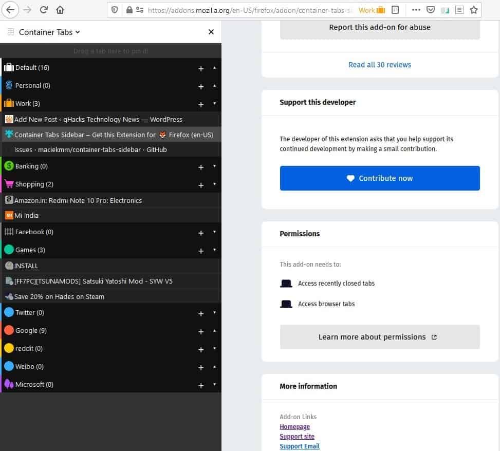Click the browser forward arrow

pyautogui.click(x=27, y=10)
